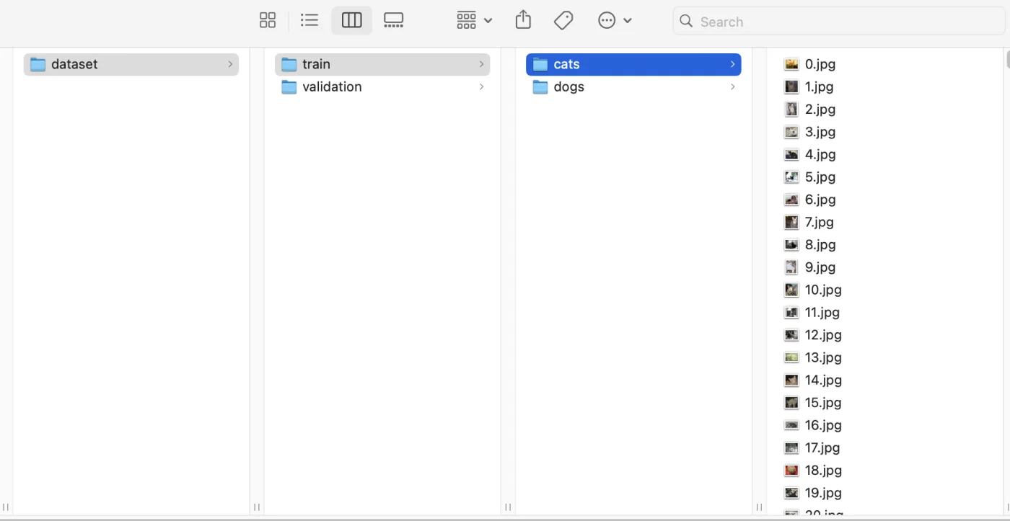
Task: Click thumbnail icon of 10.jpg
Action: tap(791, 290)
